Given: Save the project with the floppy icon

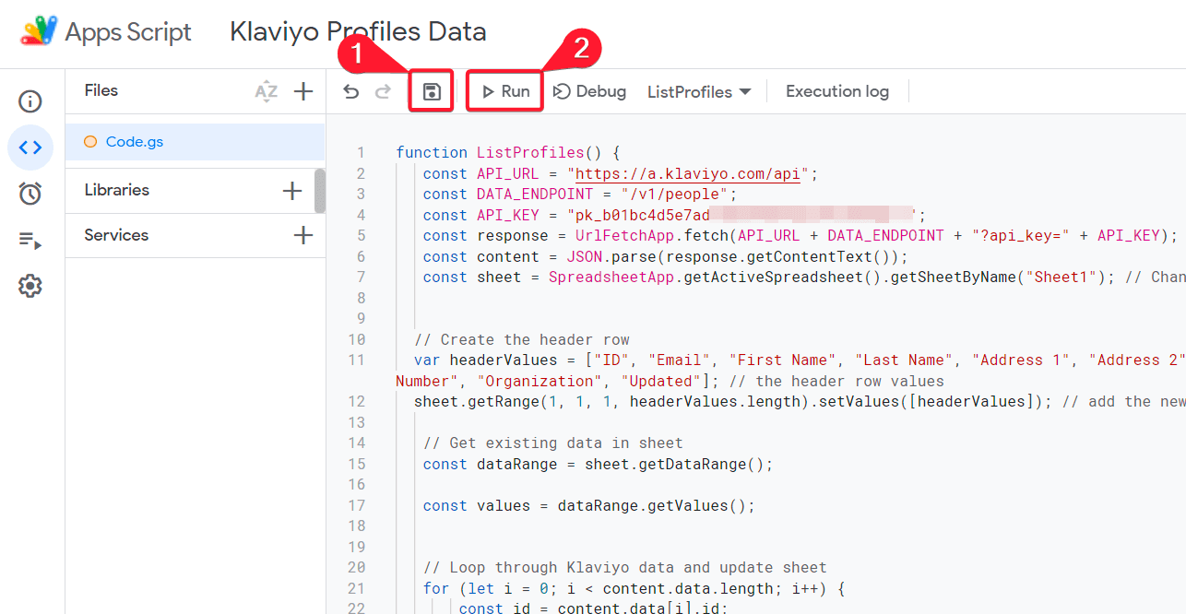Looking at the screenshot, I should point(432,91).
